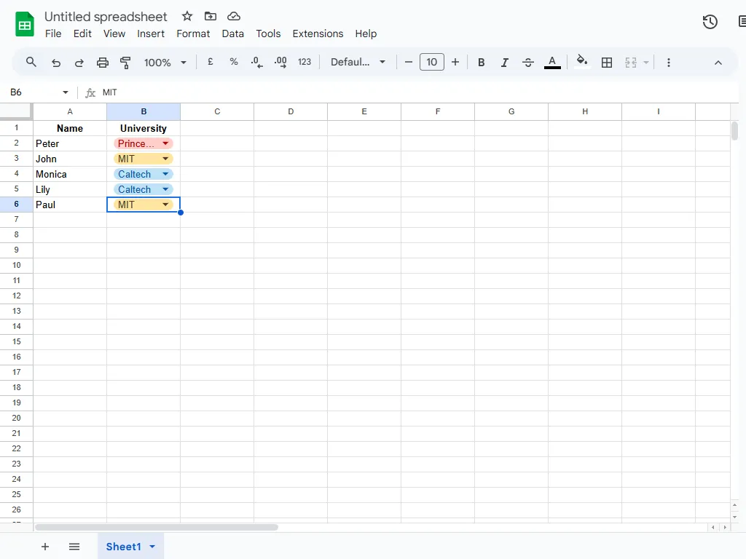This screenshot has width=746, height=559.
Task: Collapse the menus with chevron up
Action: tap(718, 63)
